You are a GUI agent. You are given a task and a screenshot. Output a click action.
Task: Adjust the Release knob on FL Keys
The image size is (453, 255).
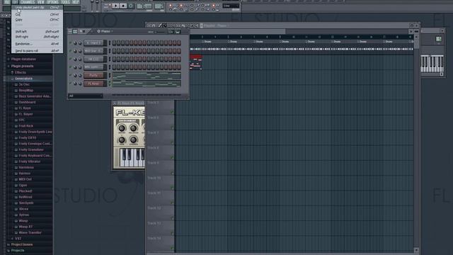pyautogui.click(x=133, y=128)
